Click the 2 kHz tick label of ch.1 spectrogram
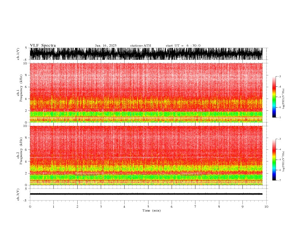The image size is (300, 232). pos(26,111)
